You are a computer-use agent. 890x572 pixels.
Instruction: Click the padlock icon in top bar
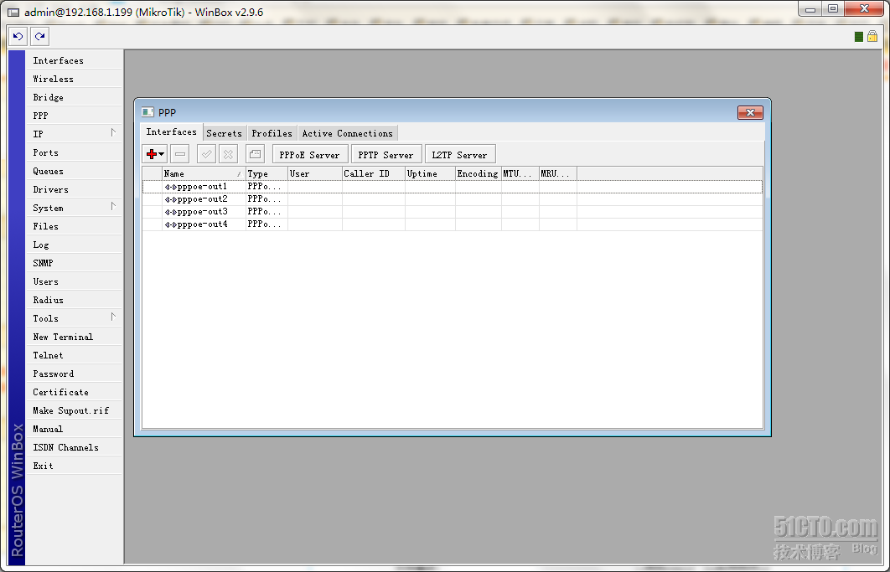click(872, 36)
